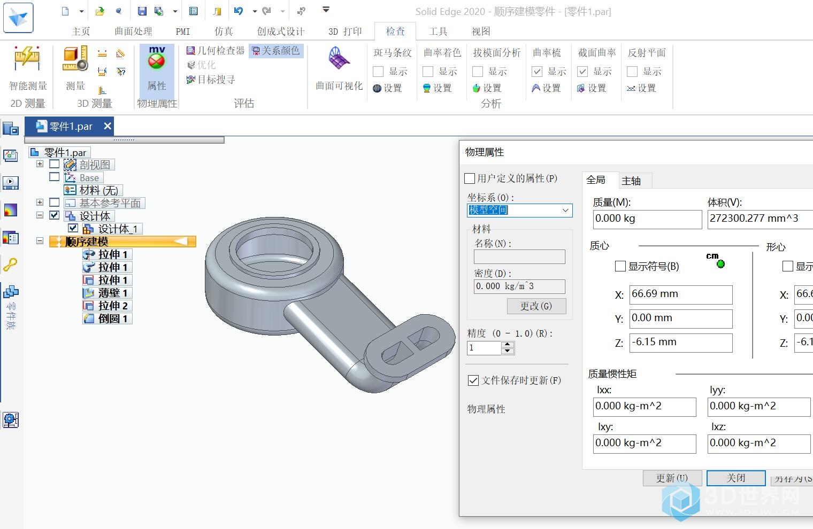Image resolution: width=813 pixels, height=529 pixels.
Task: Switch to the 工具 ribbon tab
Action: 438,32
